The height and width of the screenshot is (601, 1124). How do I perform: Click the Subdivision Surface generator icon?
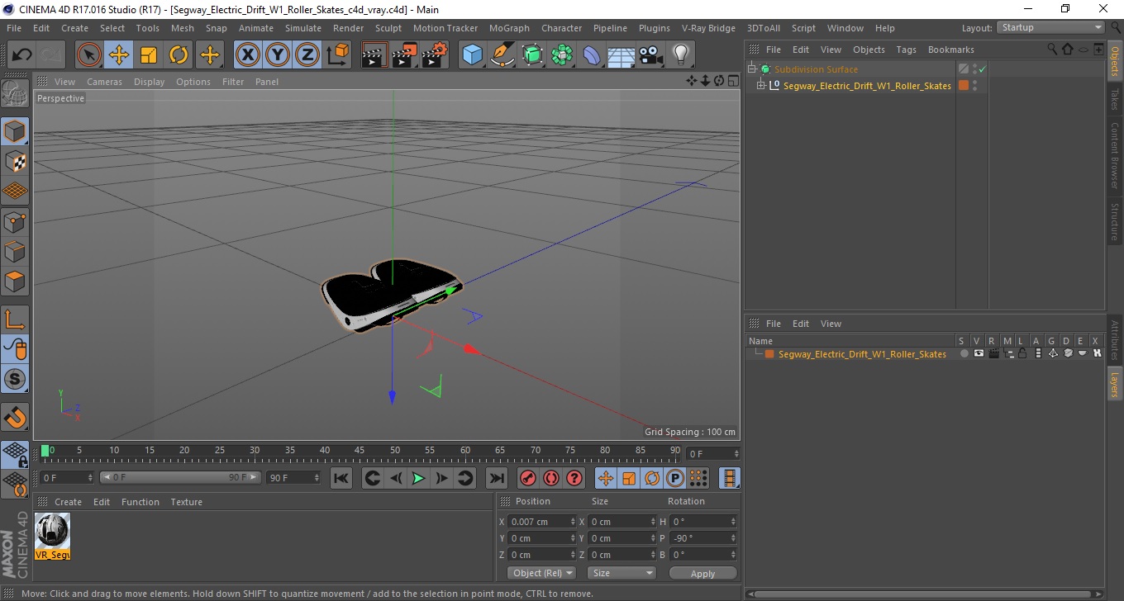(532, 55)
